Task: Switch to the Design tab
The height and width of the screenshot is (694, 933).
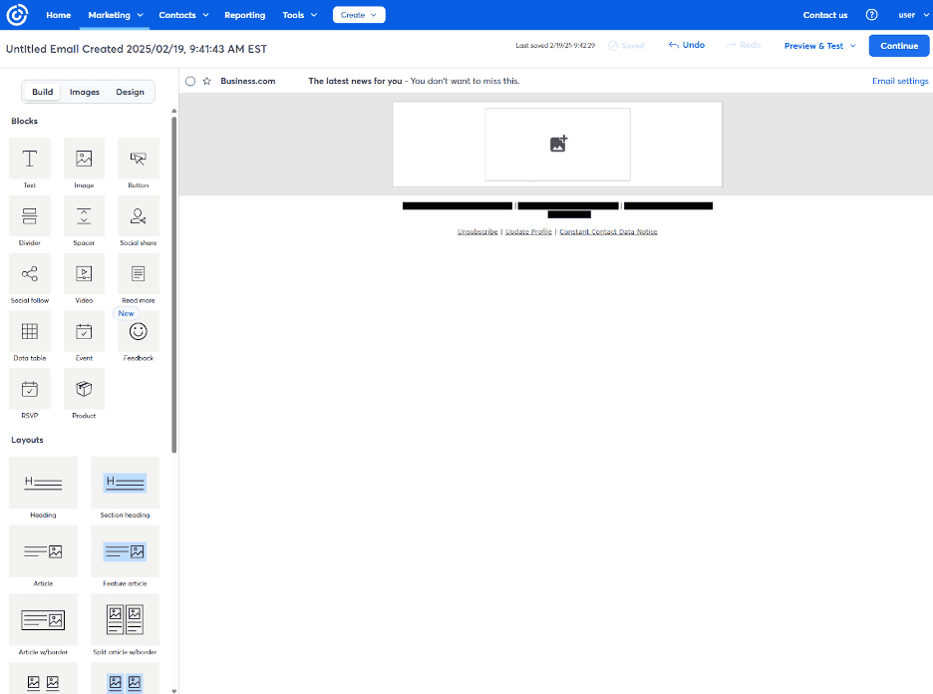Action: pos(130,92)
